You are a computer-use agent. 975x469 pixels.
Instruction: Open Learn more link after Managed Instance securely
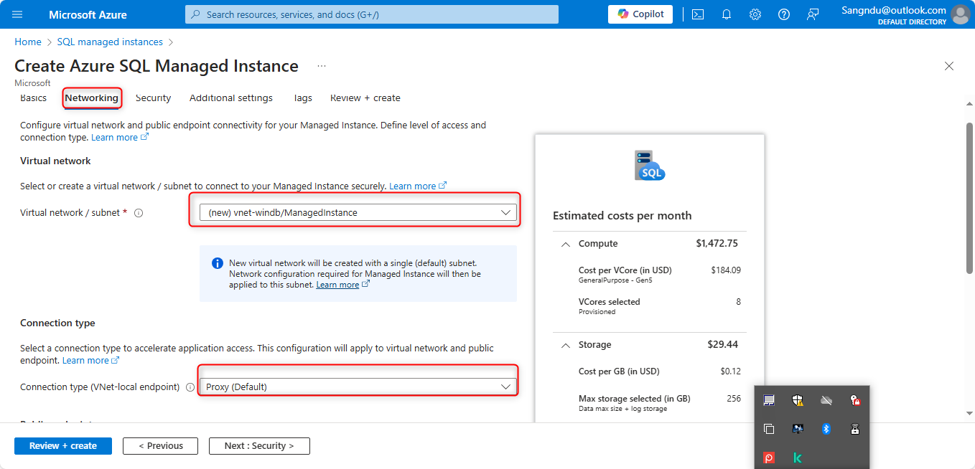[418, 186]
